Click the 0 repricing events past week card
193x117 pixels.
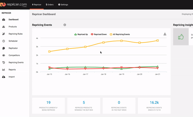point(119,106)
